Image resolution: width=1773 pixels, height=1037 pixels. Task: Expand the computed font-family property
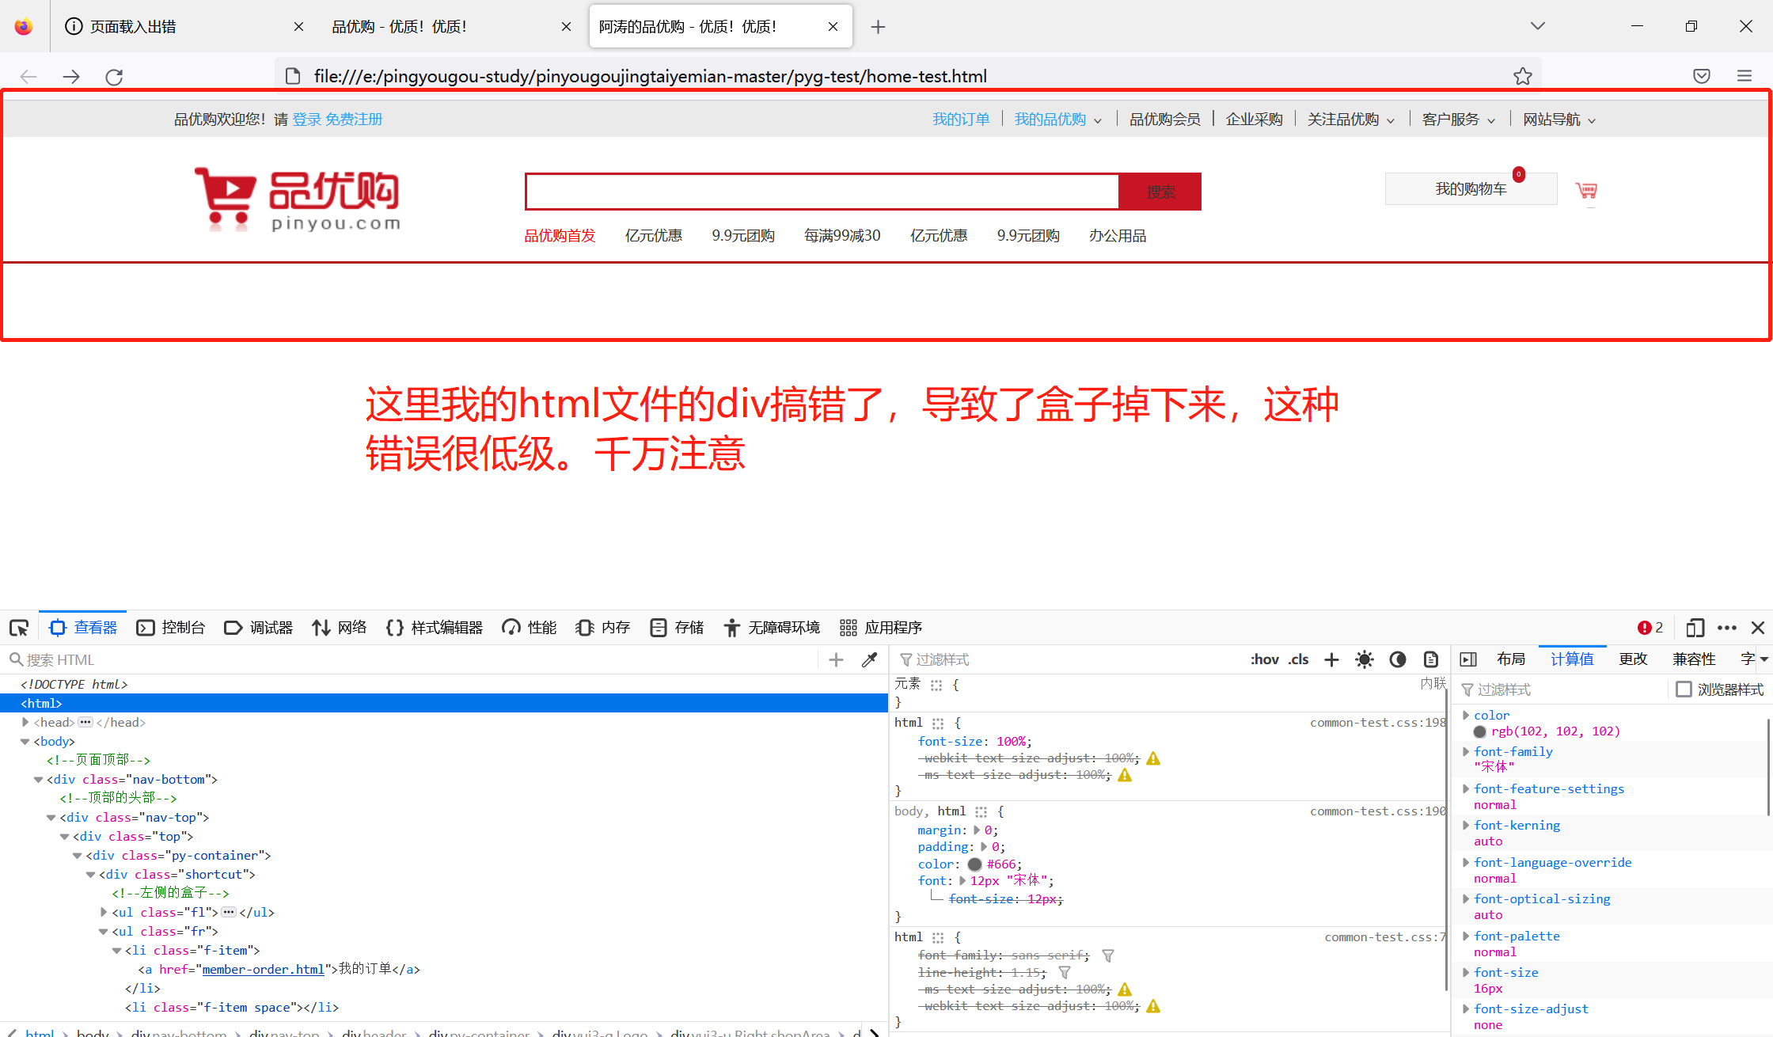click(1466, 751)
